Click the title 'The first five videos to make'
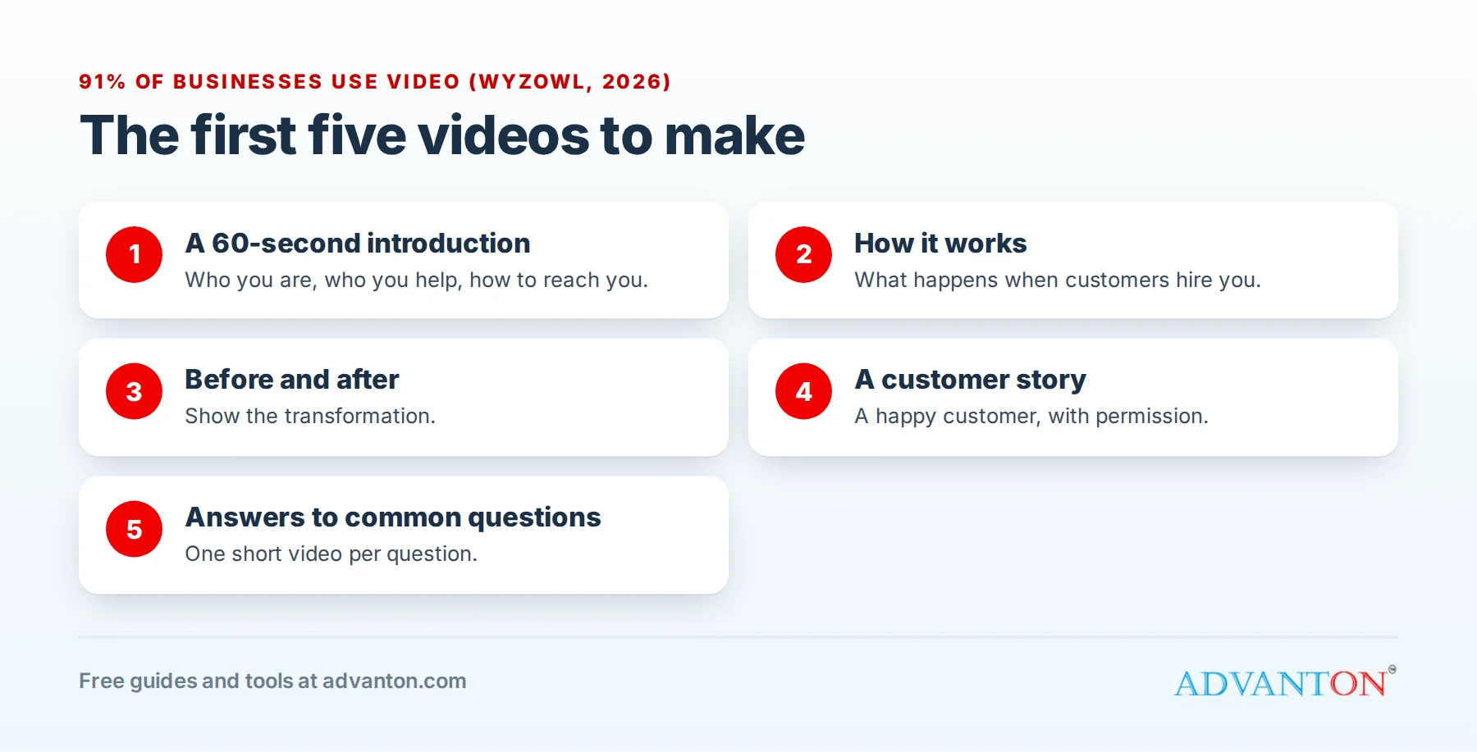The height and width of the screenshot is (752, 1477). pyautogui.click(x=442, y=135)
